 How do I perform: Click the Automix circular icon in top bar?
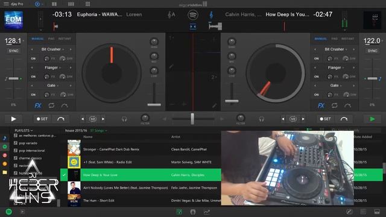[x=37, y=4]
